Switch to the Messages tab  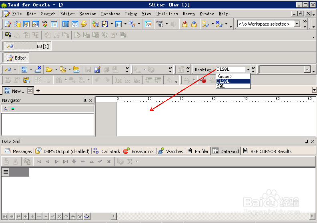coord(18,151)
